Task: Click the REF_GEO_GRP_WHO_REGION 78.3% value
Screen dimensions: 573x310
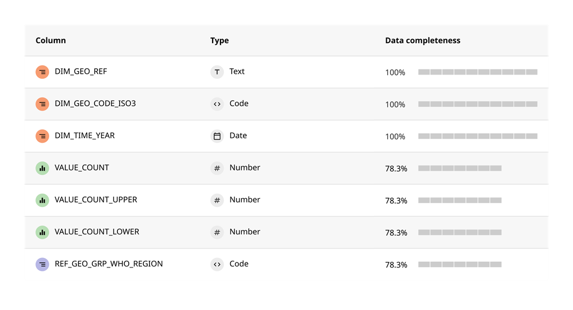Action: 396,265
